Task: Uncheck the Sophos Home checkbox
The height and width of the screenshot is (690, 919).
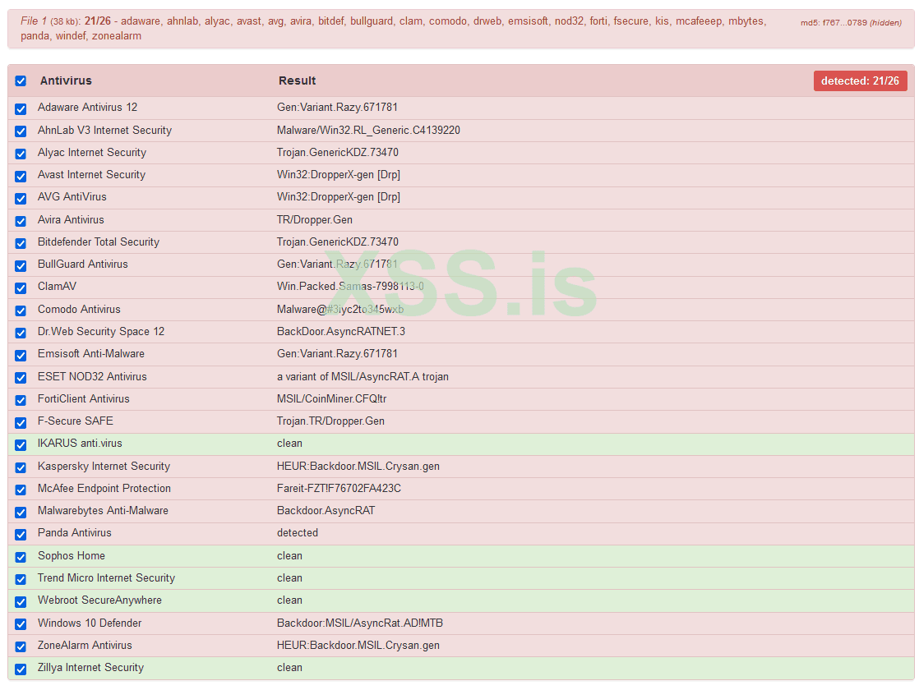Action: pyautogui.click(x=21, y=557)
